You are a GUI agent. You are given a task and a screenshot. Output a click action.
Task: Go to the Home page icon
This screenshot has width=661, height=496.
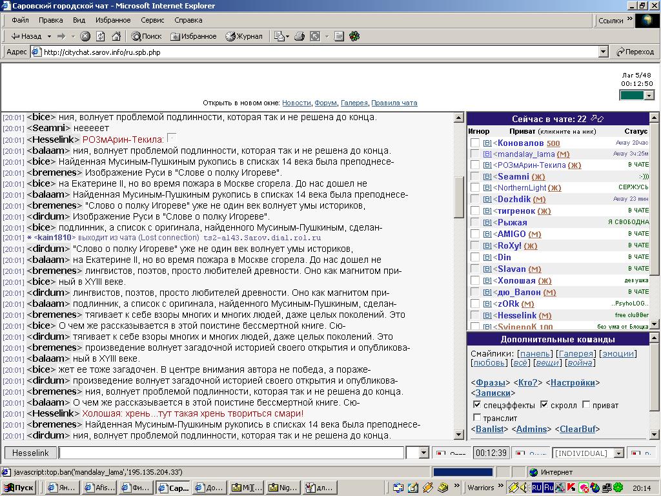tap(115, 36)
